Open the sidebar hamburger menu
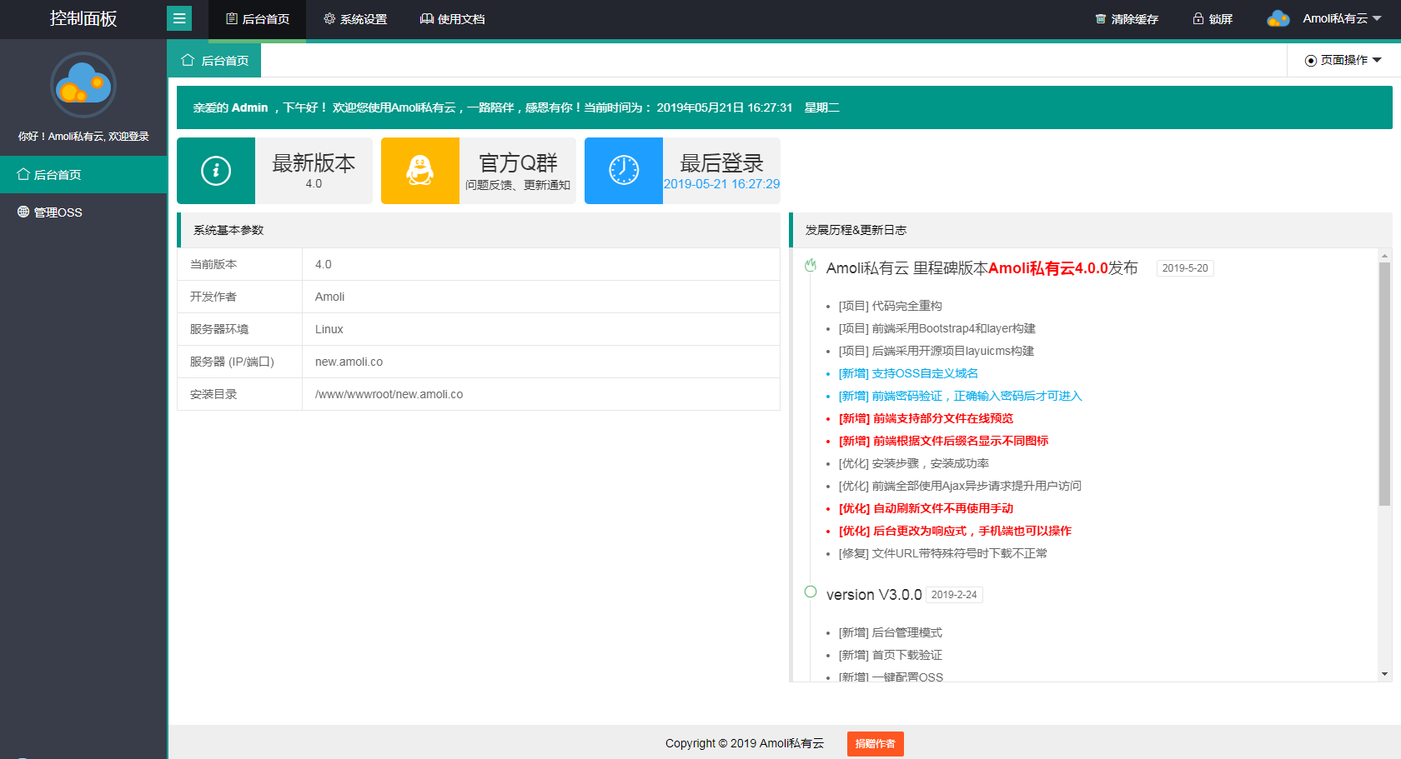 (178, 18)
